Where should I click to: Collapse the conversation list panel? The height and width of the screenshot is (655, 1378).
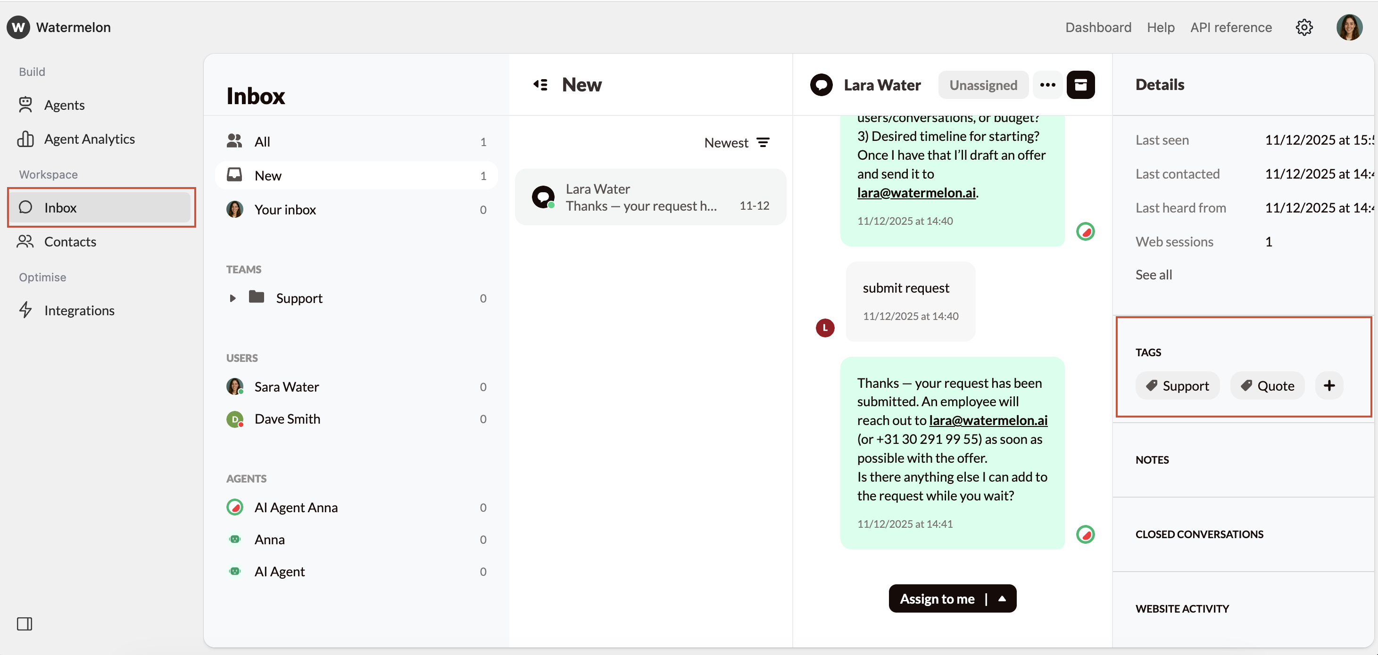tap(541, 84)
